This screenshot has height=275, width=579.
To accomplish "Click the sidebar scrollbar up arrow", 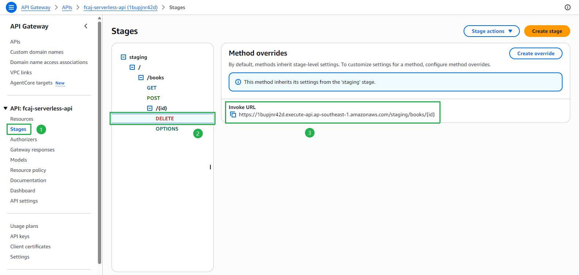I will (x=99, y=18).
